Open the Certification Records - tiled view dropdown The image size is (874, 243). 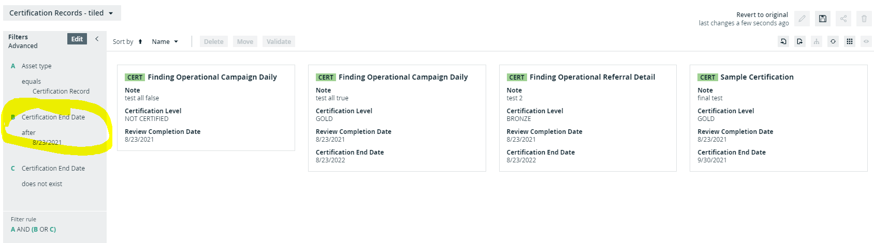62,13
